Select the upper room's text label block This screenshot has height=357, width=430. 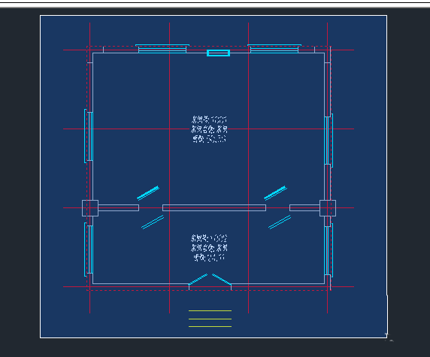[209, 129]
